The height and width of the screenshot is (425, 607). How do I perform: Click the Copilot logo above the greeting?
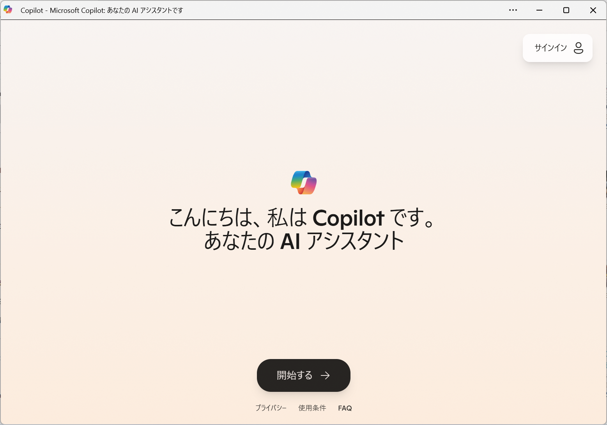(304, 183)
